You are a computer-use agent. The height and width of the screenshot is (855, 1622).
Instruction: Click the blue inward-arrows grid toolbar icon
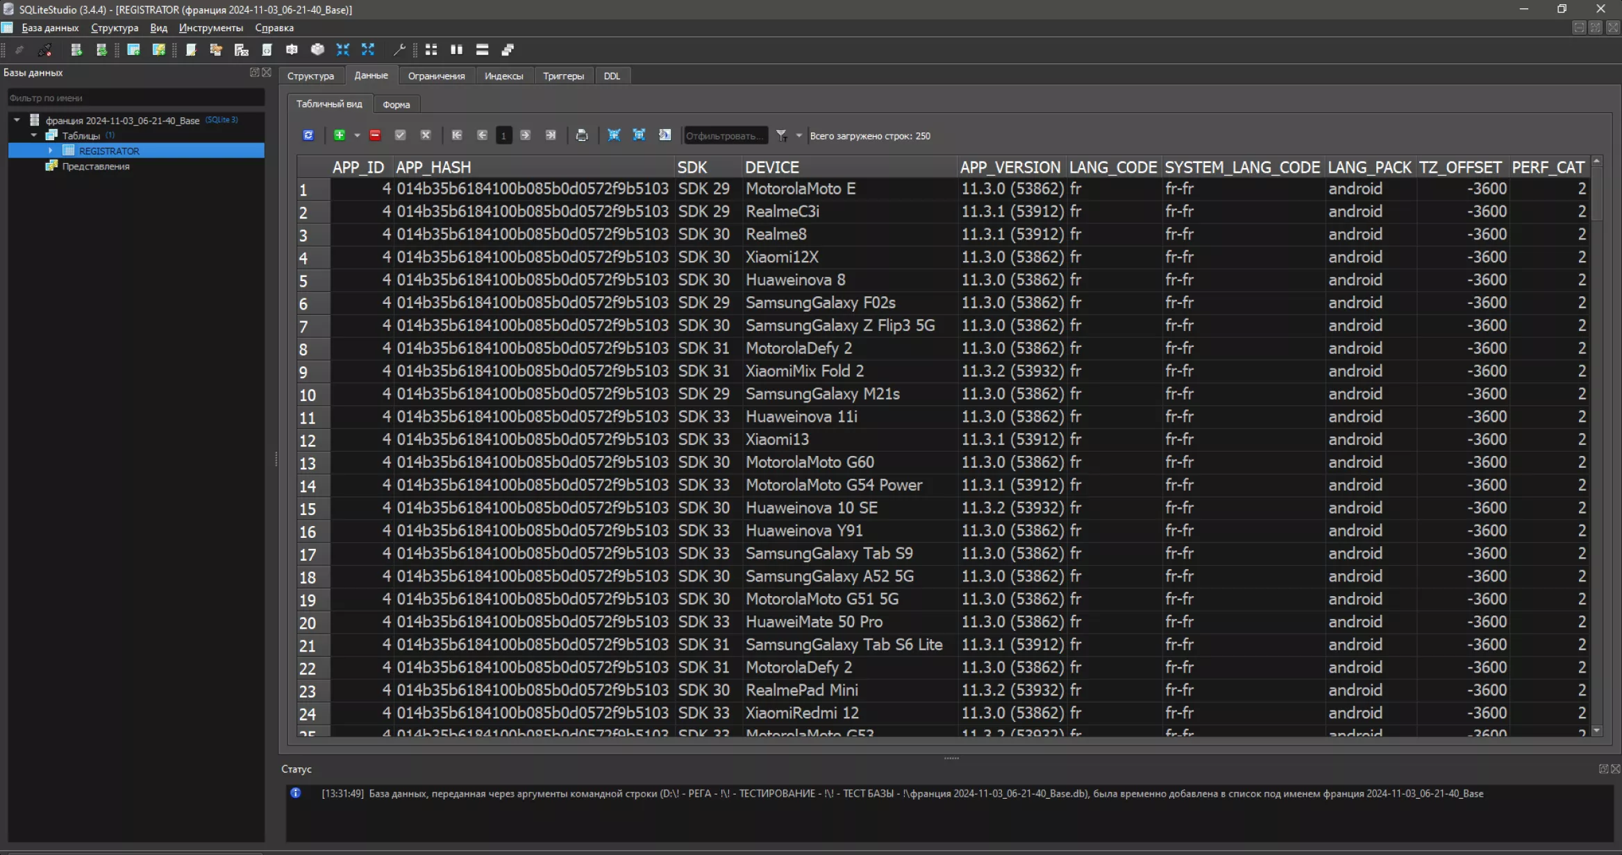pos(614,135)
